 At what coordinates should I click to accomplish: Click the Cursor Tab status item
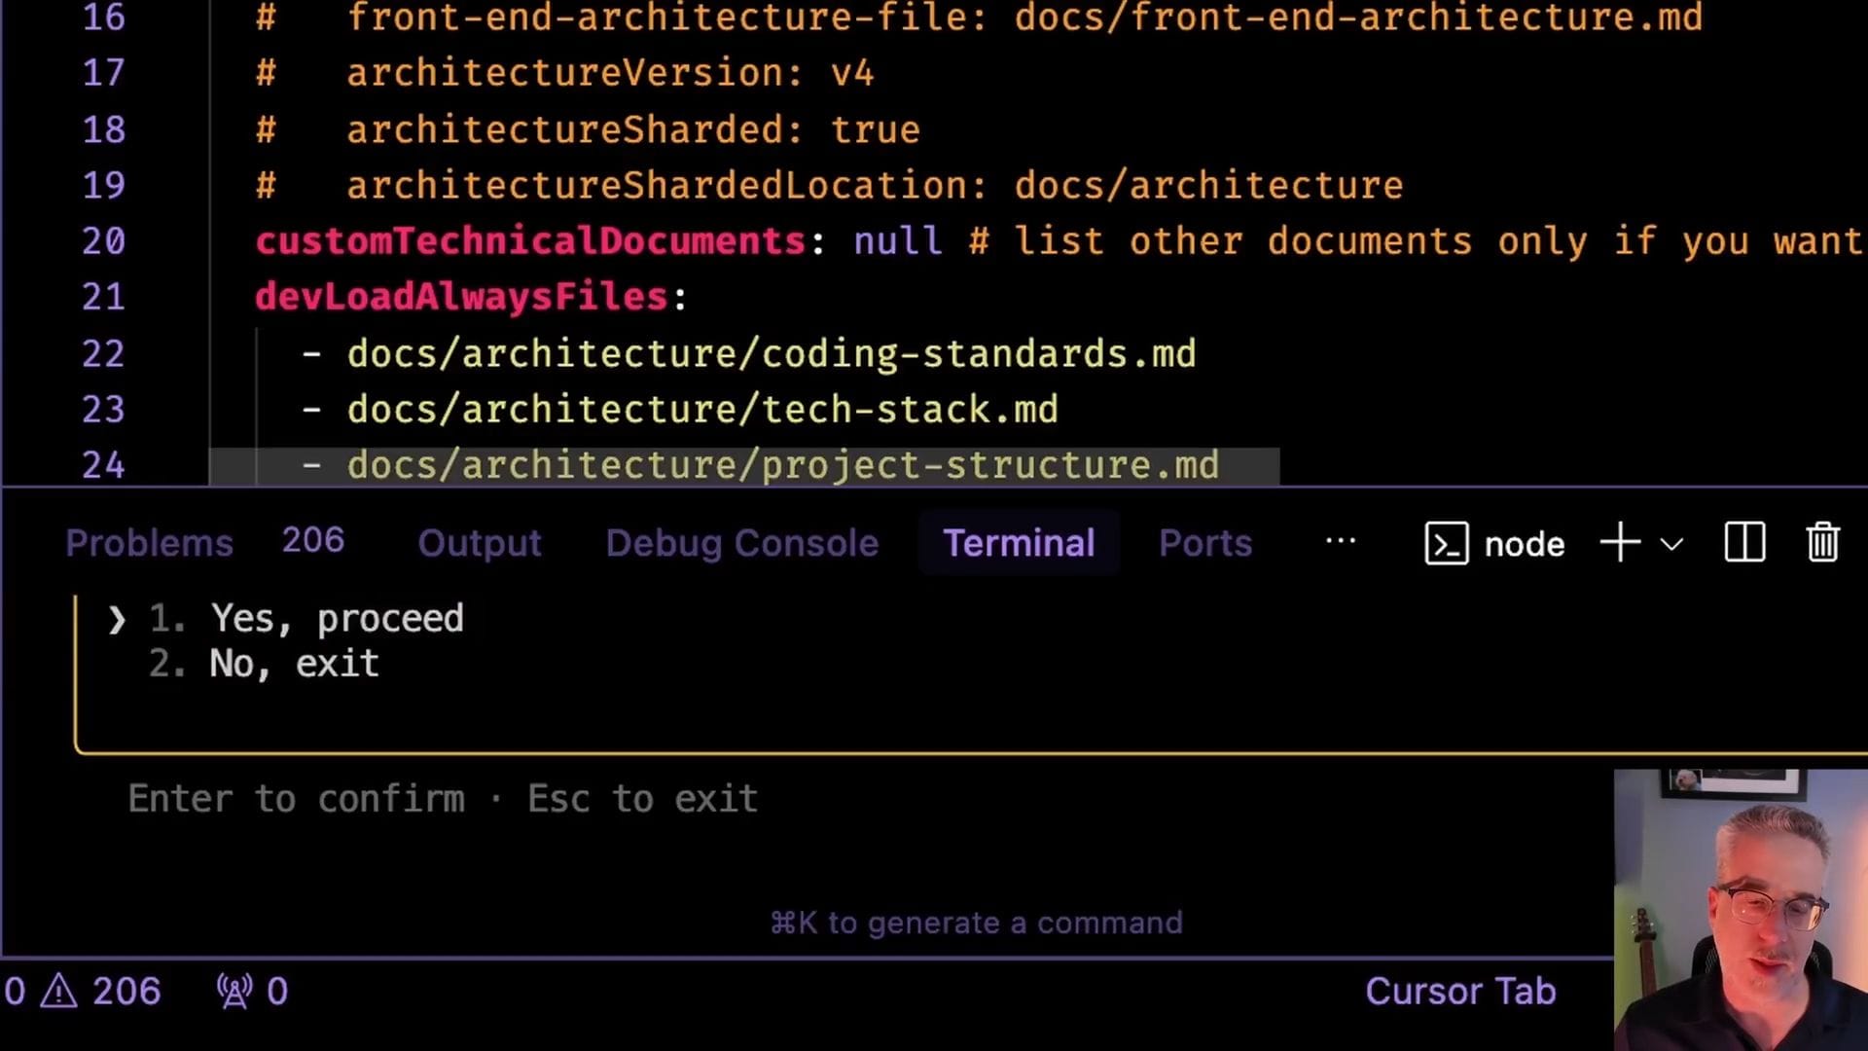click(1459, 992)
